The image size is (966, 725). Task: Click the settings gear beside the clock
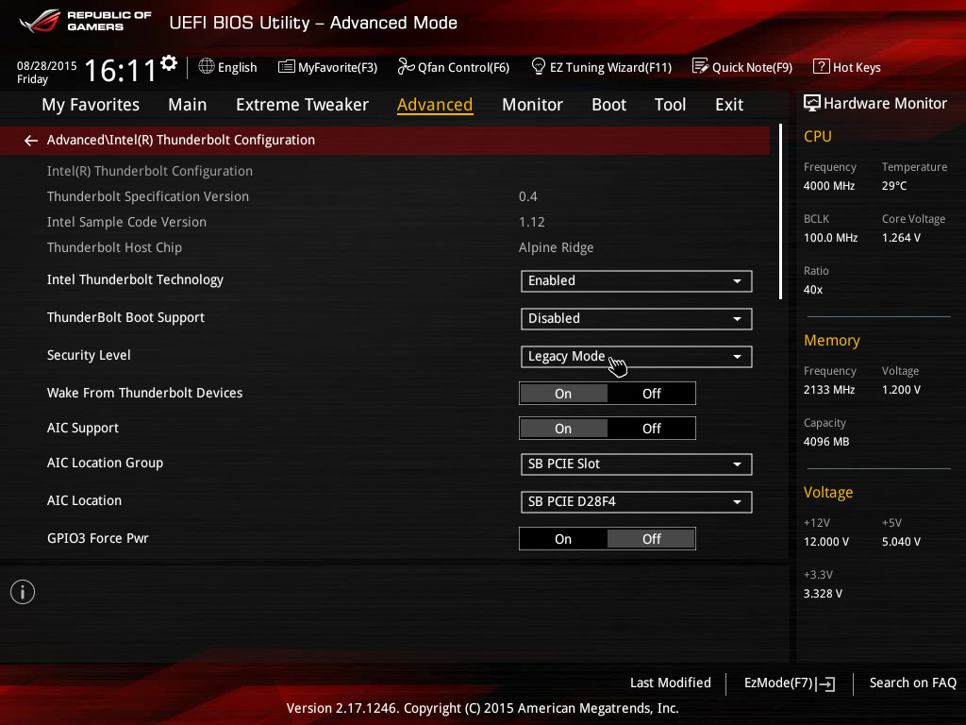[168, 63]
